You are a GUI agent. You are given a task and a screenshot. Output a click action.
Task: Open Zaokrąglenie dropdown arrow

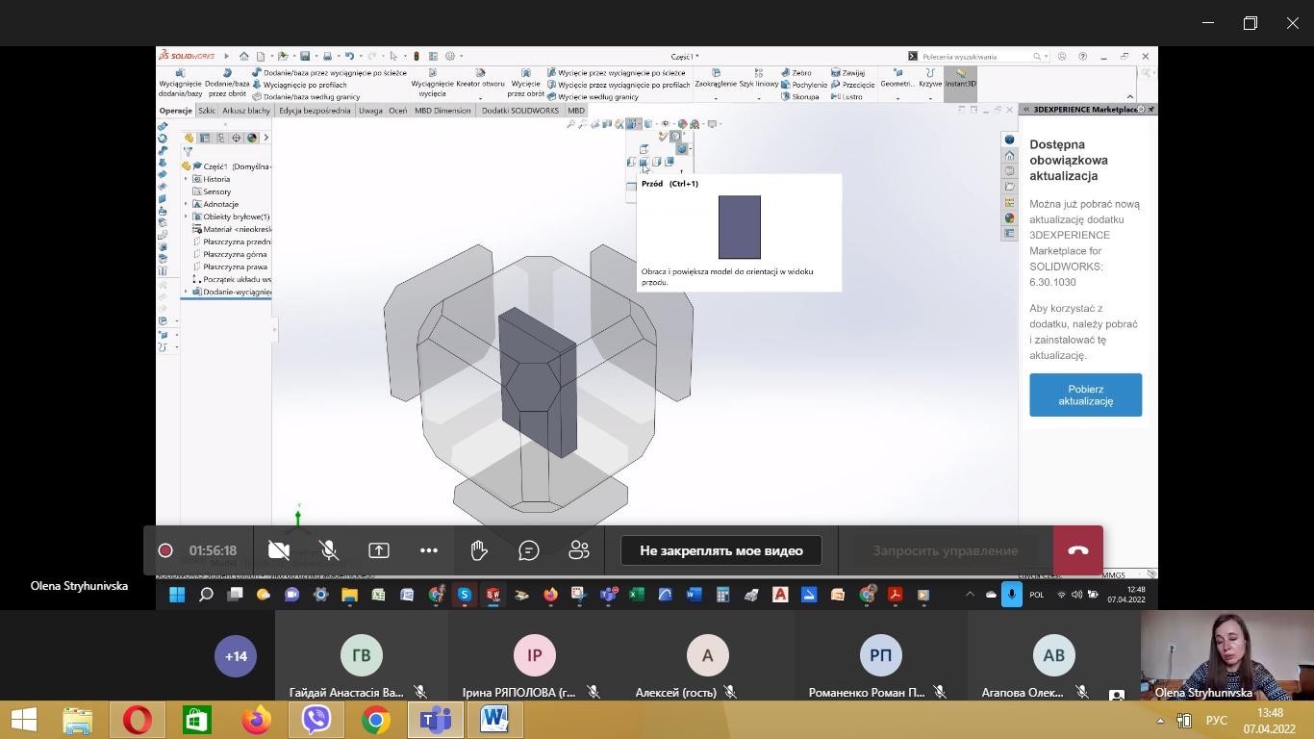tap(716, 97)
